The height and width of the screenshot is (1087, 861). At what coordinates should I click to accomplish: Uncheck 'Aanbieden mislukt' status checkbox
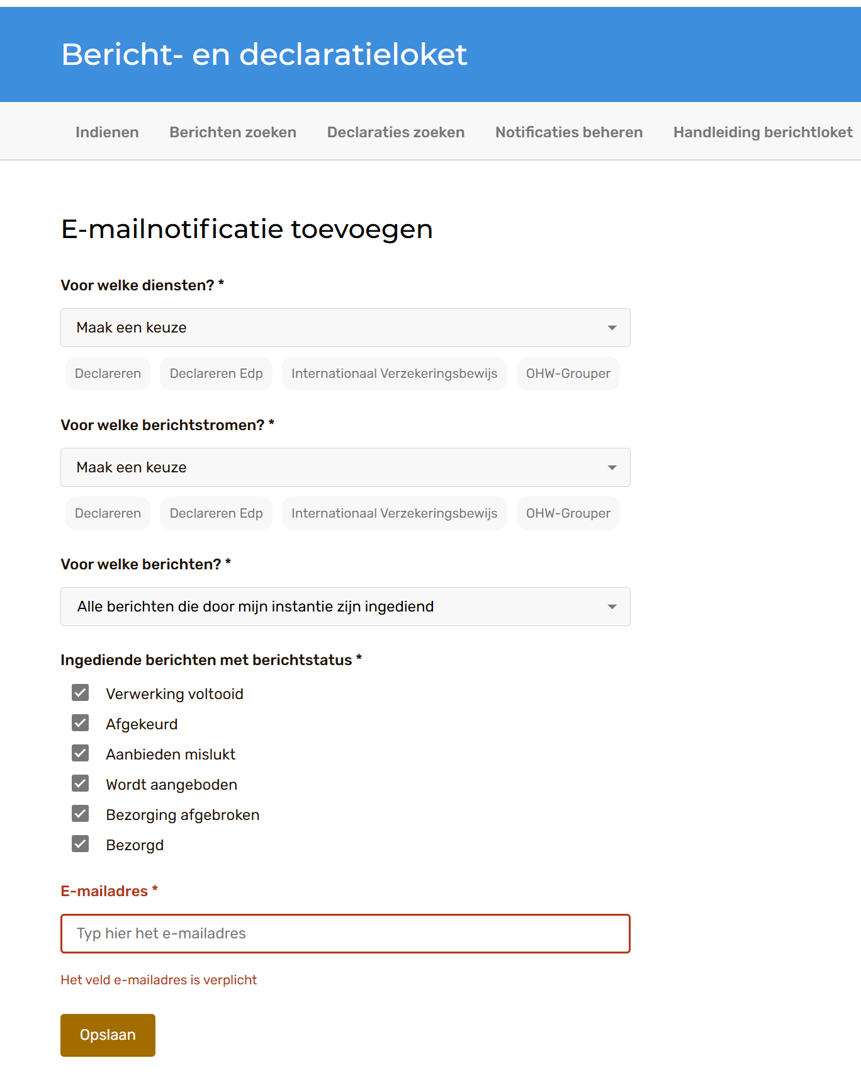coord(81,753)
